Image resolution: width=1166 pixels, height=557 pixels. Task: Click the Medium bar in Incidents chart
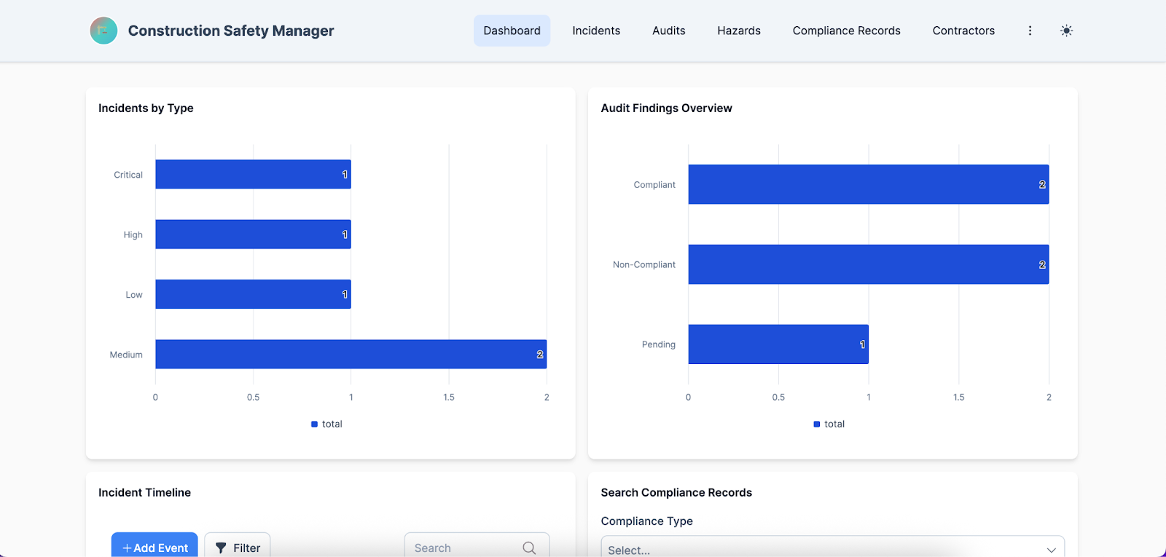coord(351,354)
